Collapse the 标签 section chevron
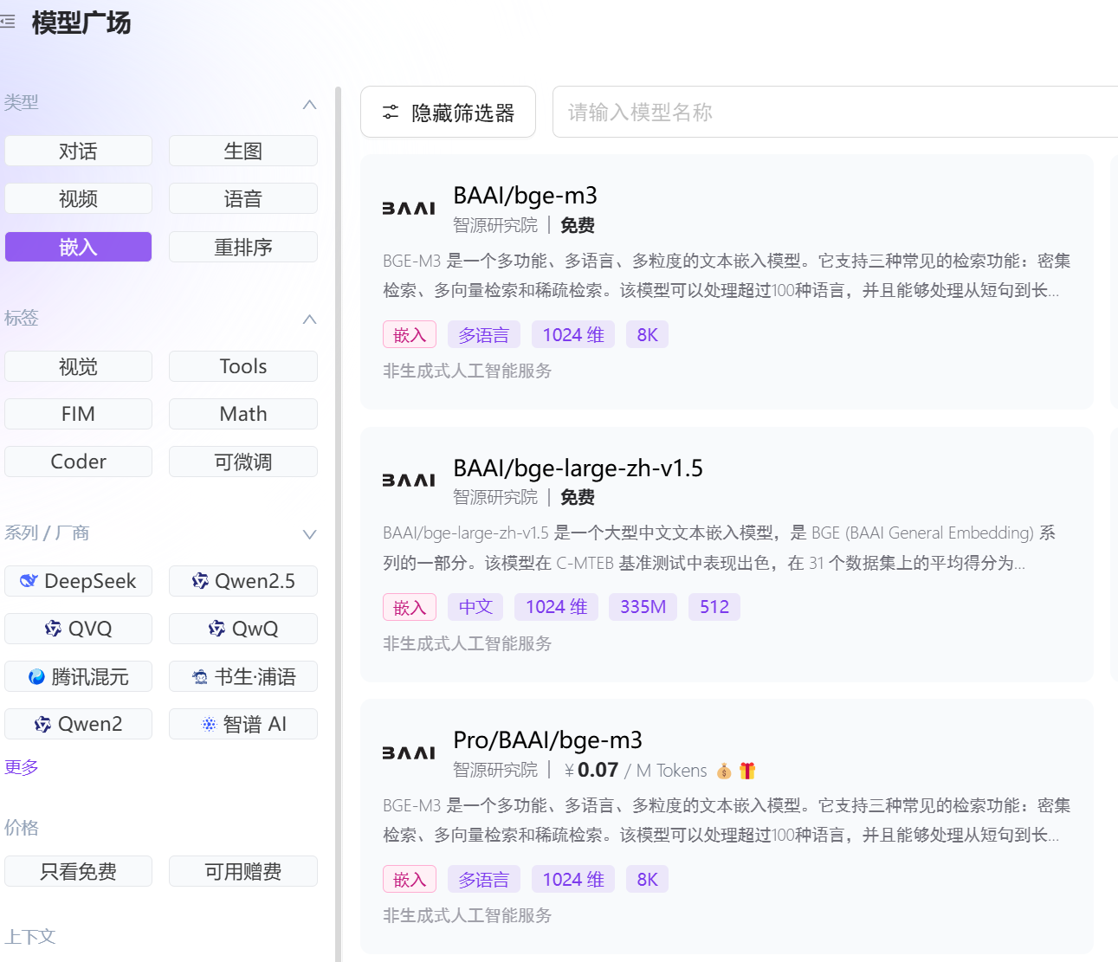Image resolution: width=1118 pixels, height=962 pixels. click(x=309, y=320)
